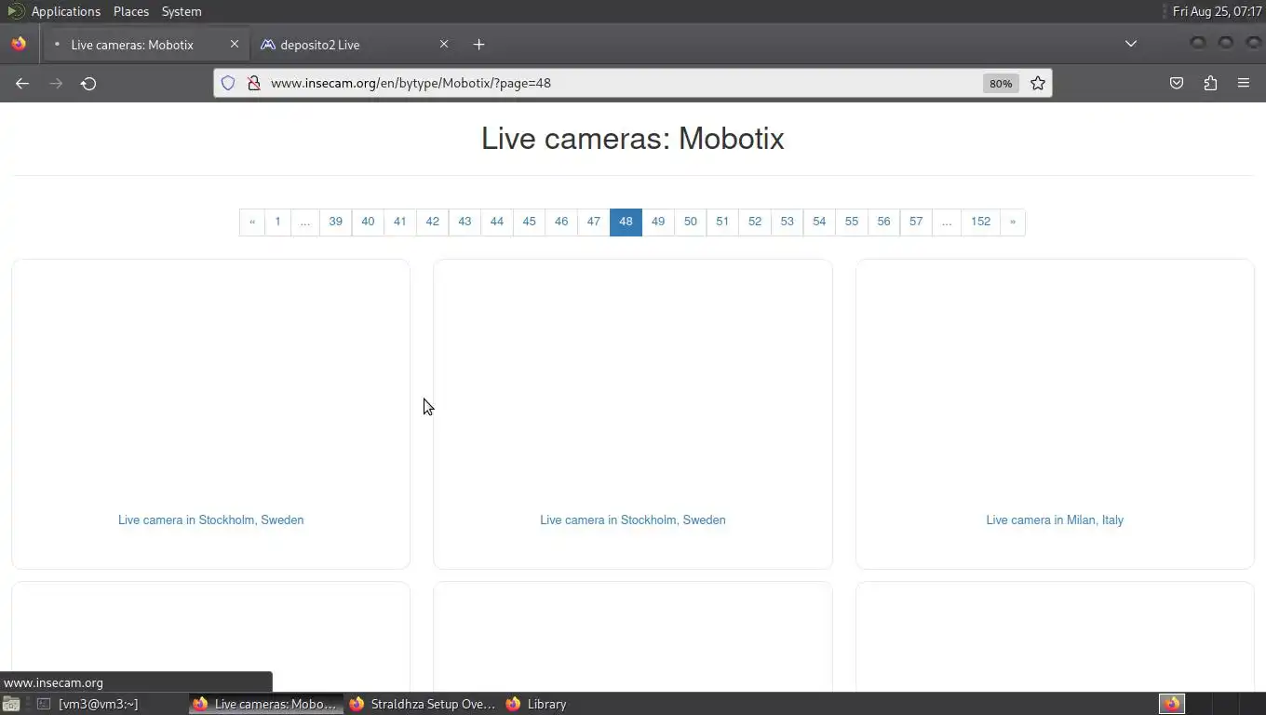The image size is (1266, 715).
Task: Open first Live camera in Stockholm, Sweden link
Action: pos(210,519)
